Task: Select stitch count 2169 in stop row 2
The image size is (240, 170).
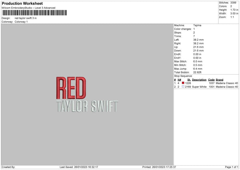Action: 188,87
